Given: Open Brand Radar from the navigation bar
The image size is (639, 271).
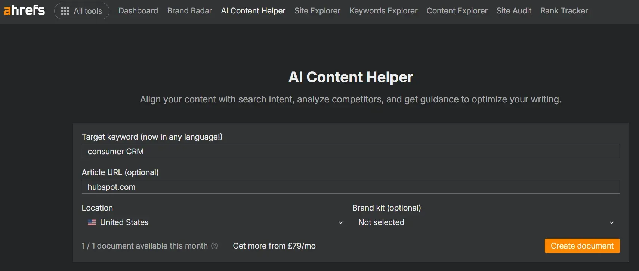Looking at the screenshot, I should pyautogui.click(x=189, y=11).
